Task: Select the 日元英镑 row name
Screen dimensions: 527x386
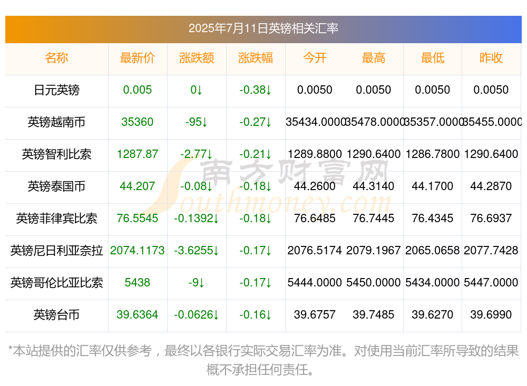Action: pyautogui.click(x=56, y=90)
